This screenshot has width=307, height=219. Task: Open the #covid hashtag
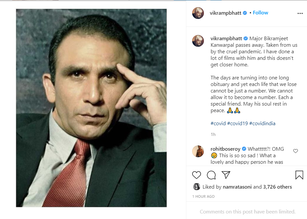pos(218,124)
